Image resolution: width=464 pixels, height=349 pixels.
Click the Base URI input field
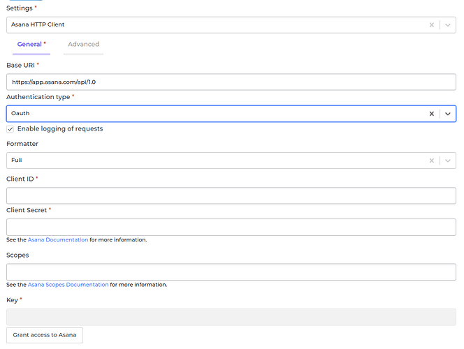click(x=231, y=82)
